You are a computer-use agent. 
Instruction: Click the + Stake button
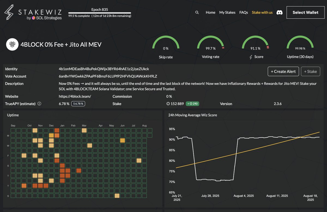[x=310, y=71]
